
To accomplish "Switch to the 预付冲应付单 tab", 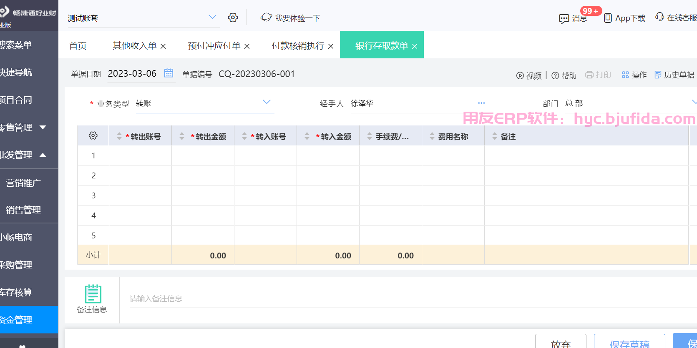I will (214, 46).
